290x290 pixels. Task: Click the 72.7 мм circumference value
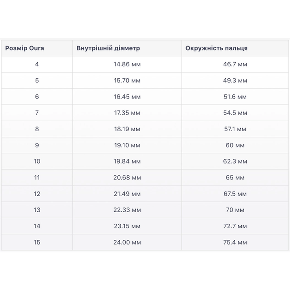click(235, 226)
